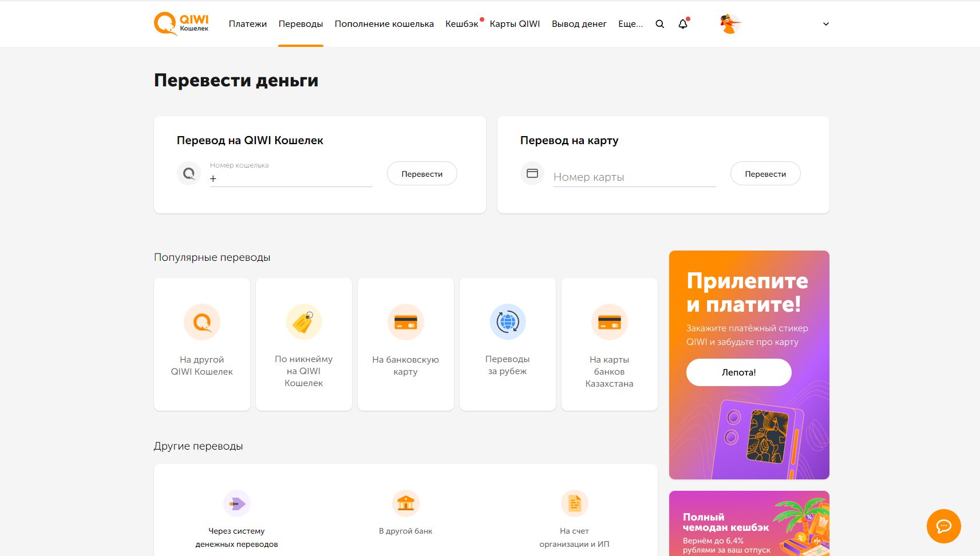
Task: Click the Прилепите и платите! headline
Action: coord(748,292)
